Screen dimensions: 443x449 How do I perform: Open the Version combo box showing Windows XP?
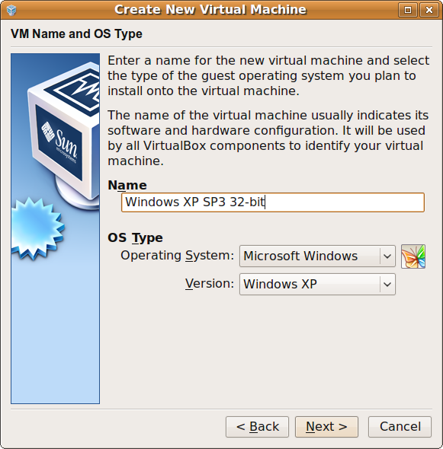pyautogui.click(x=317, y=284)
